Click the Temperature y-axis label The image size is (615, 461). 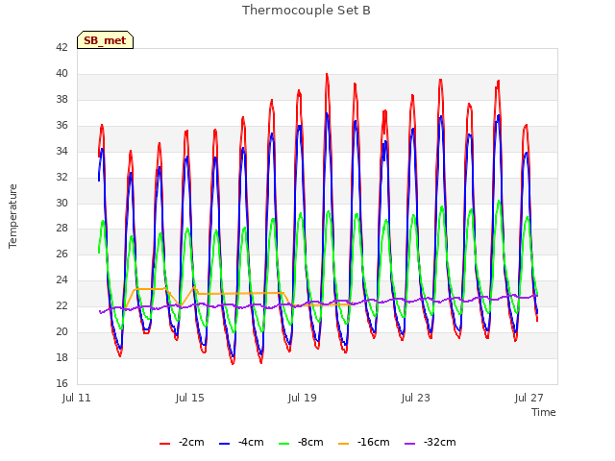coord(12,216)
